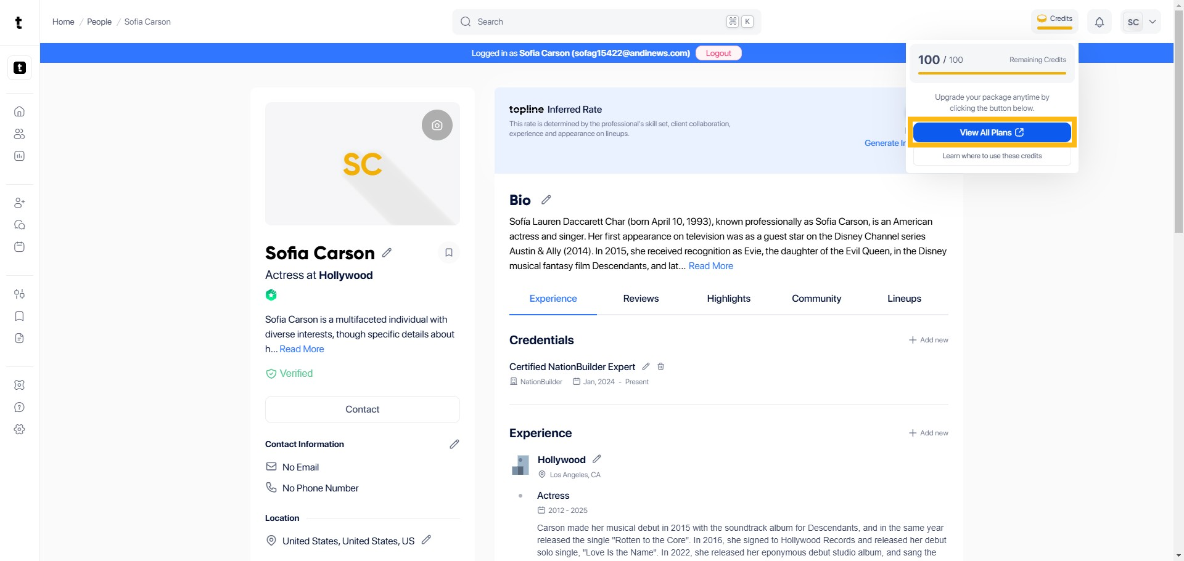
Task: Switch to the Reviews tab
Action: pyautogui.click(x=641, y=299)
